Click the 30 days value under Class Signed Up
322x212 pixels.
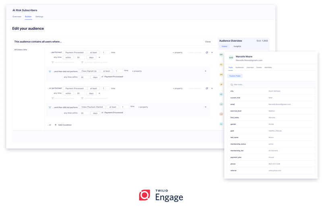click(84, 77)
